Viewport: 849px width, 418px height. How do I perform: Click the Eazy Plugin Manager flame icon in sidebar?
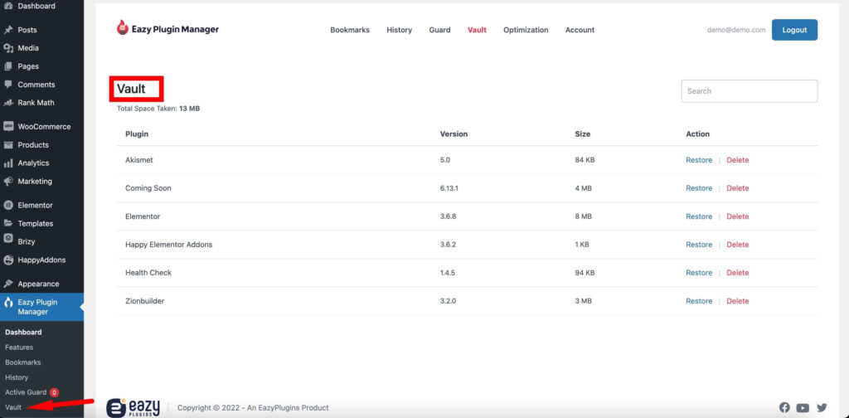coord(8,303)
